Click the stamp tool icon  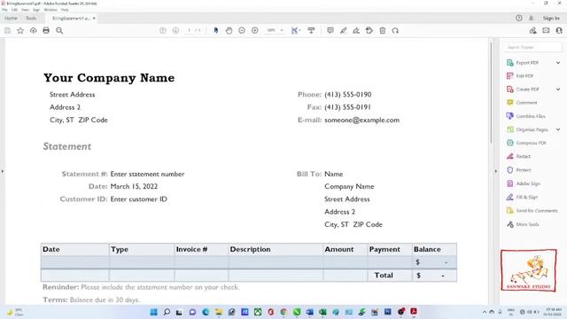tap(369, 31)
